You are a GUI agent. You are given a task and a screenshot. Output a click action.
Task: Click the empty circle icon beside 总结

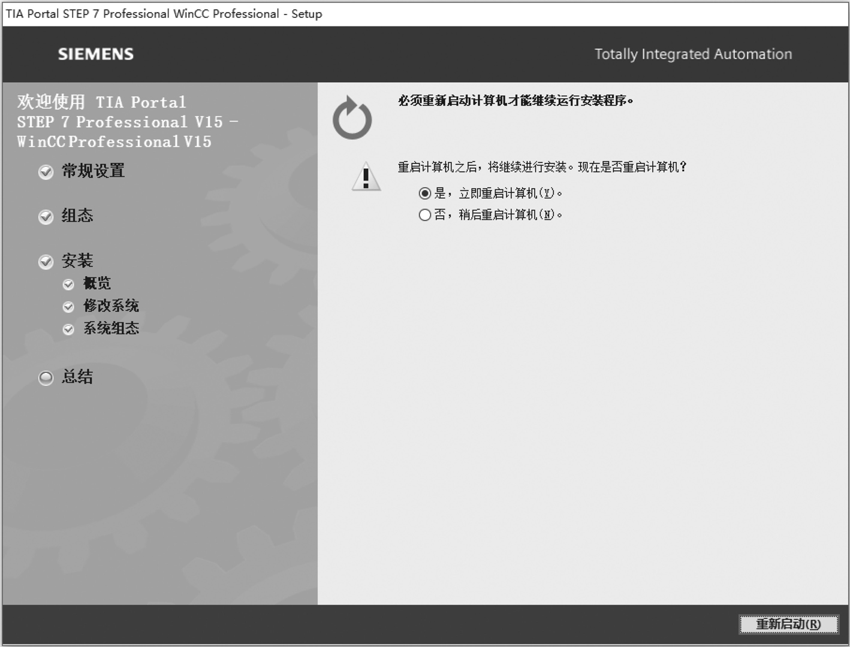click(x=46, y=378)
